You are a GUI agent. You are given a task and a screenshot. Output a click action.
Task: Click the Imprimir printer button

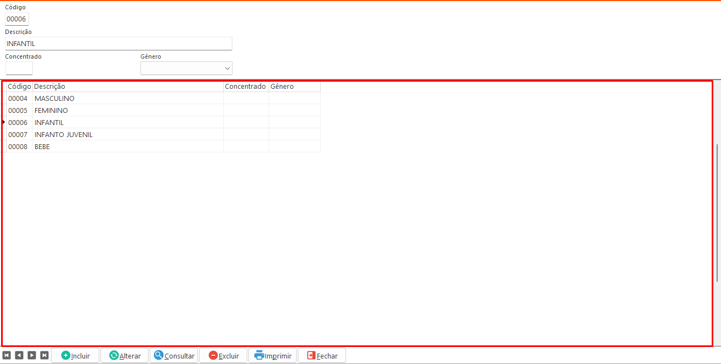pyautogui.click(x=272, y=355)
